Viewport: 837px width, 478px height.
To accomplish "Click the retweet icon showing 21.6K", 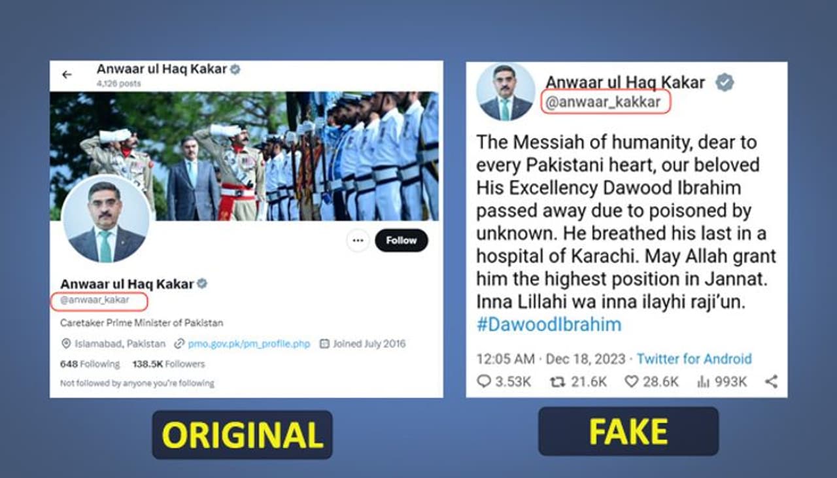I will (558, 381).
